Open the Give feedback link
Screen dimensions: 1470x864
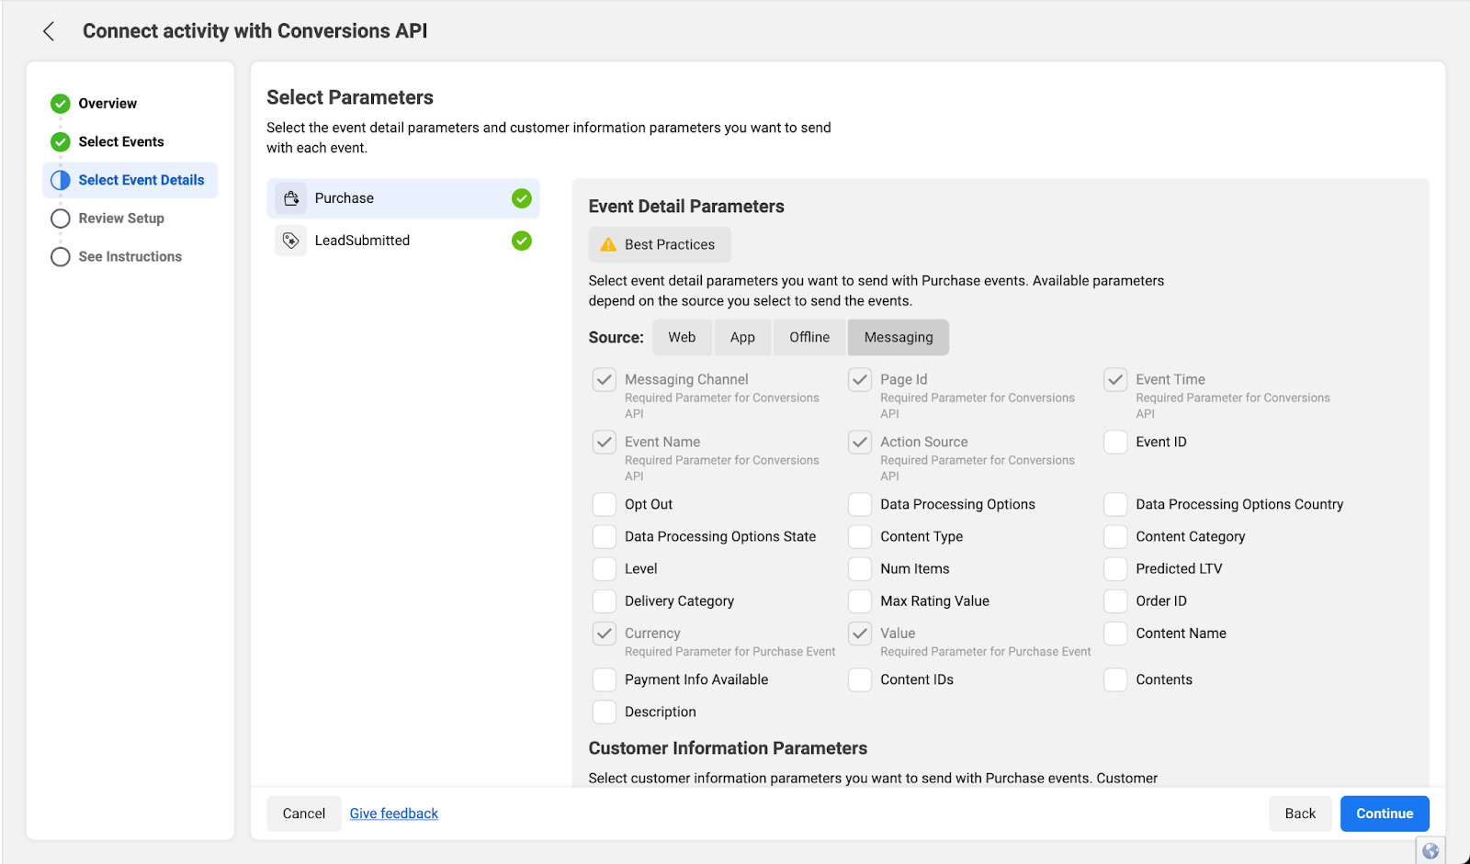394,814
